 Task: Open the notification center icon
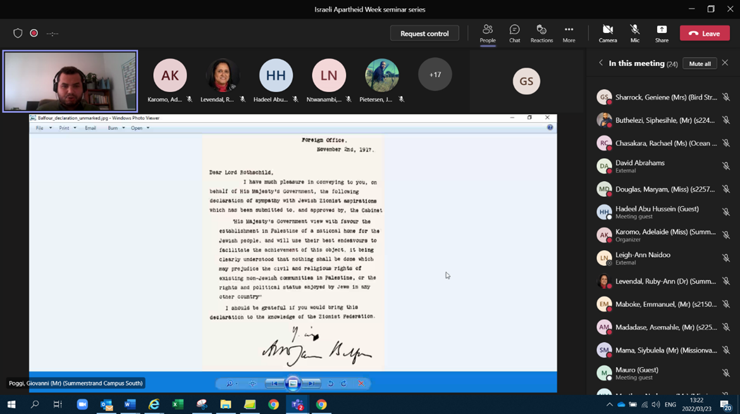tap(726, 405)
